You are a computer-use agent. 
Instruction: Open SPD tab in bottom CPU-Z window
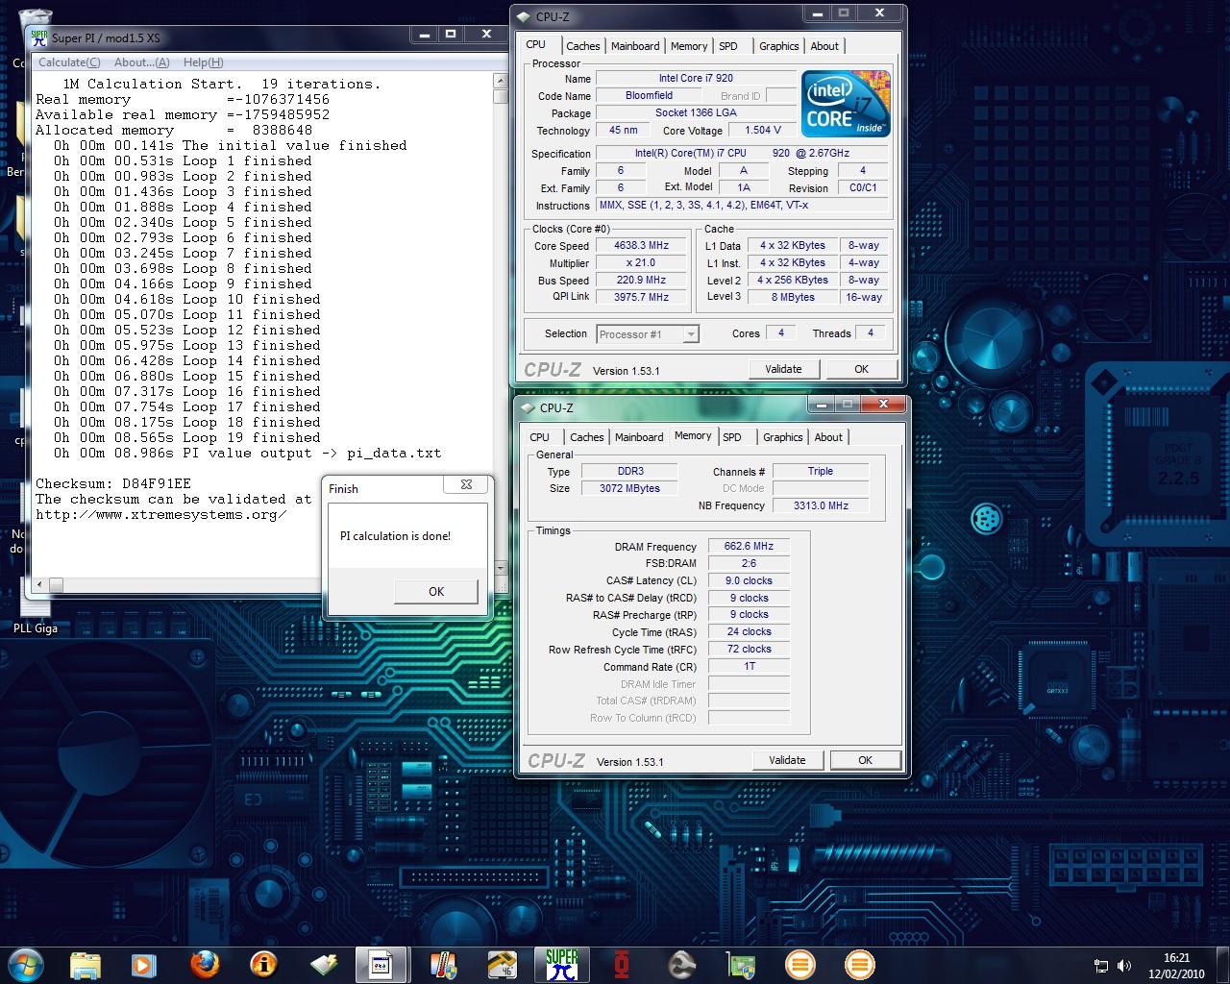click(x=732, y=437)
